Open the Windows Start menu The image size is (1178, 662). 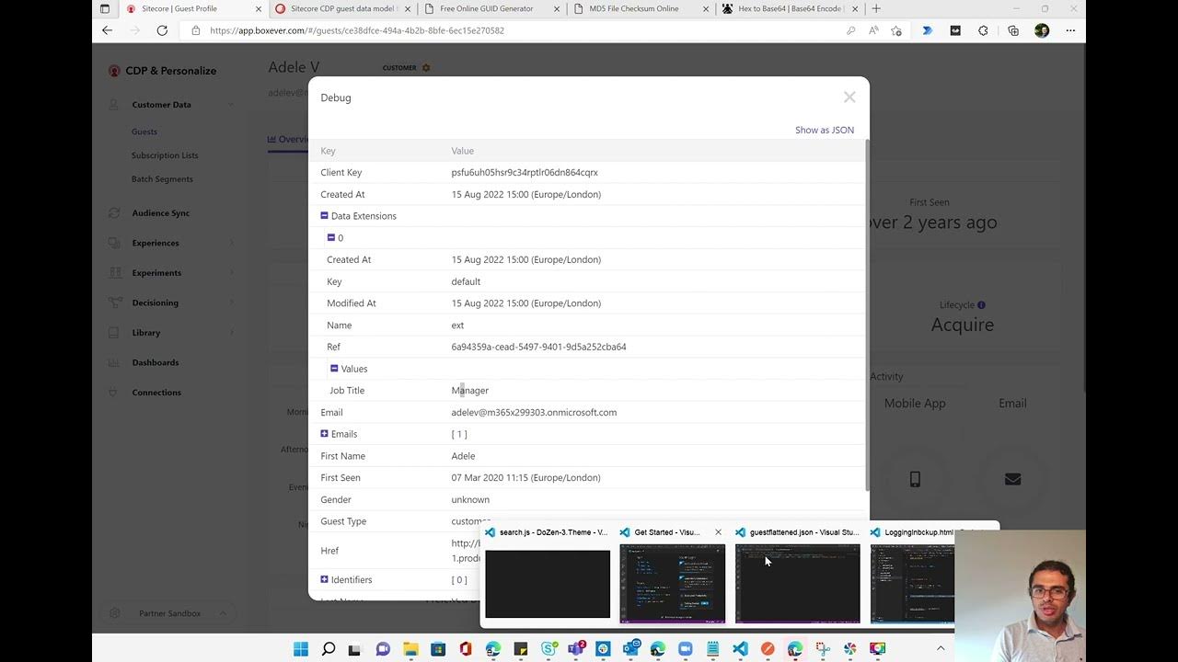(301, 649)
